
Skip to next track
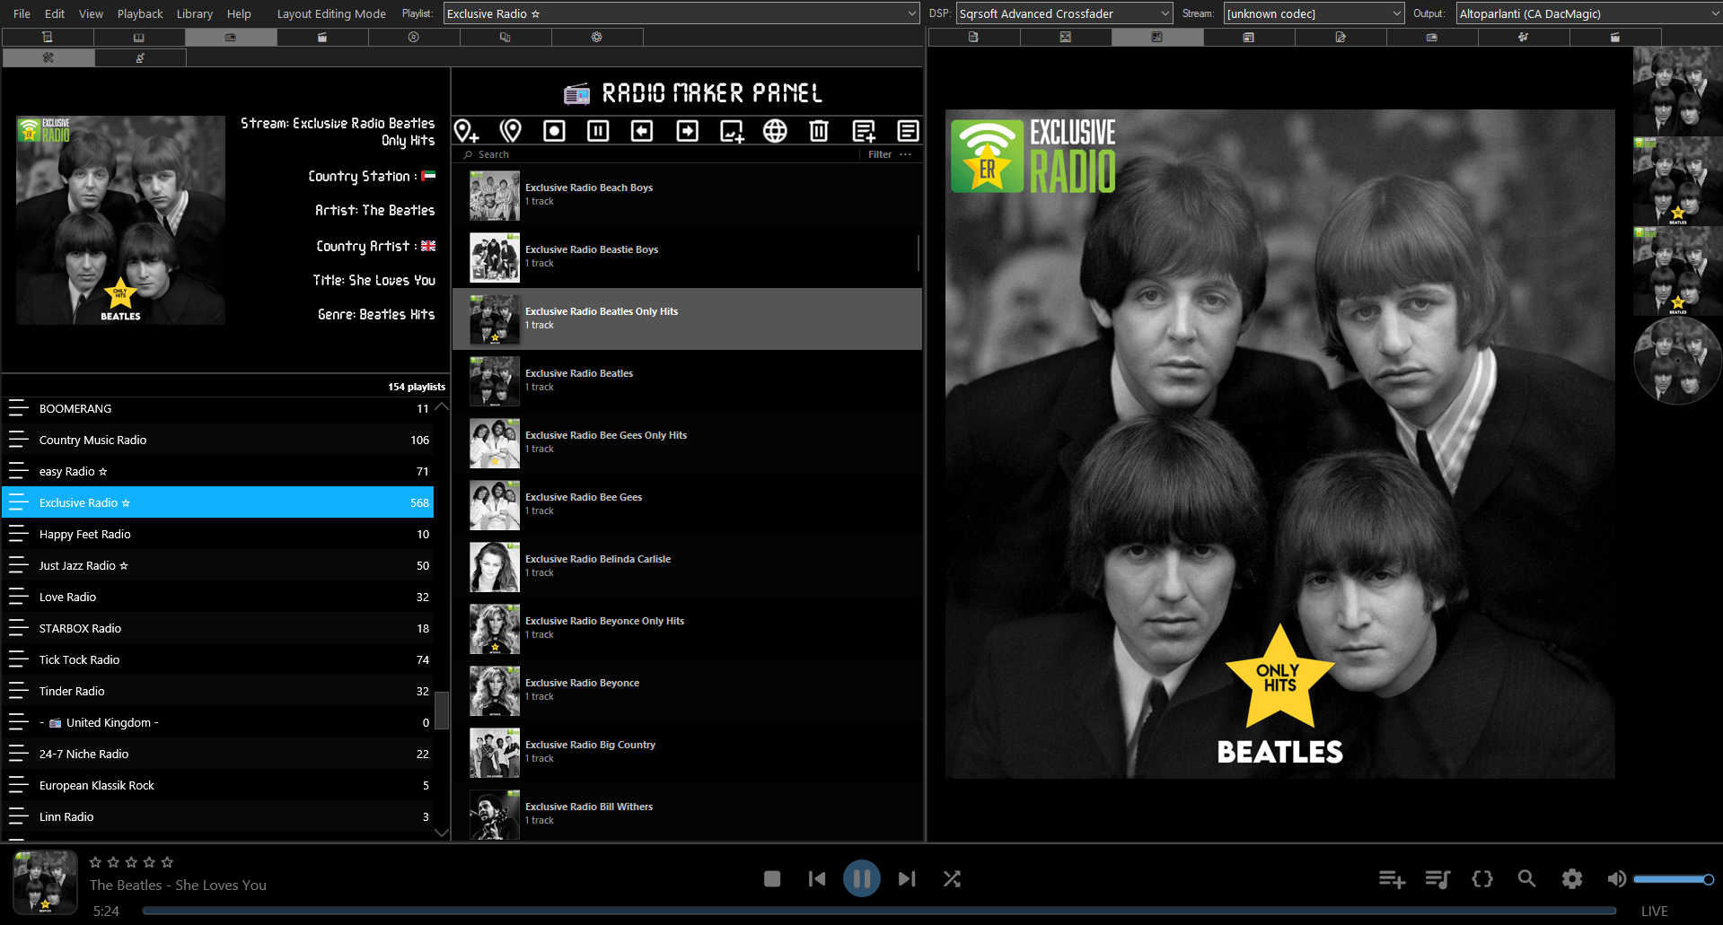coord(907,879)
